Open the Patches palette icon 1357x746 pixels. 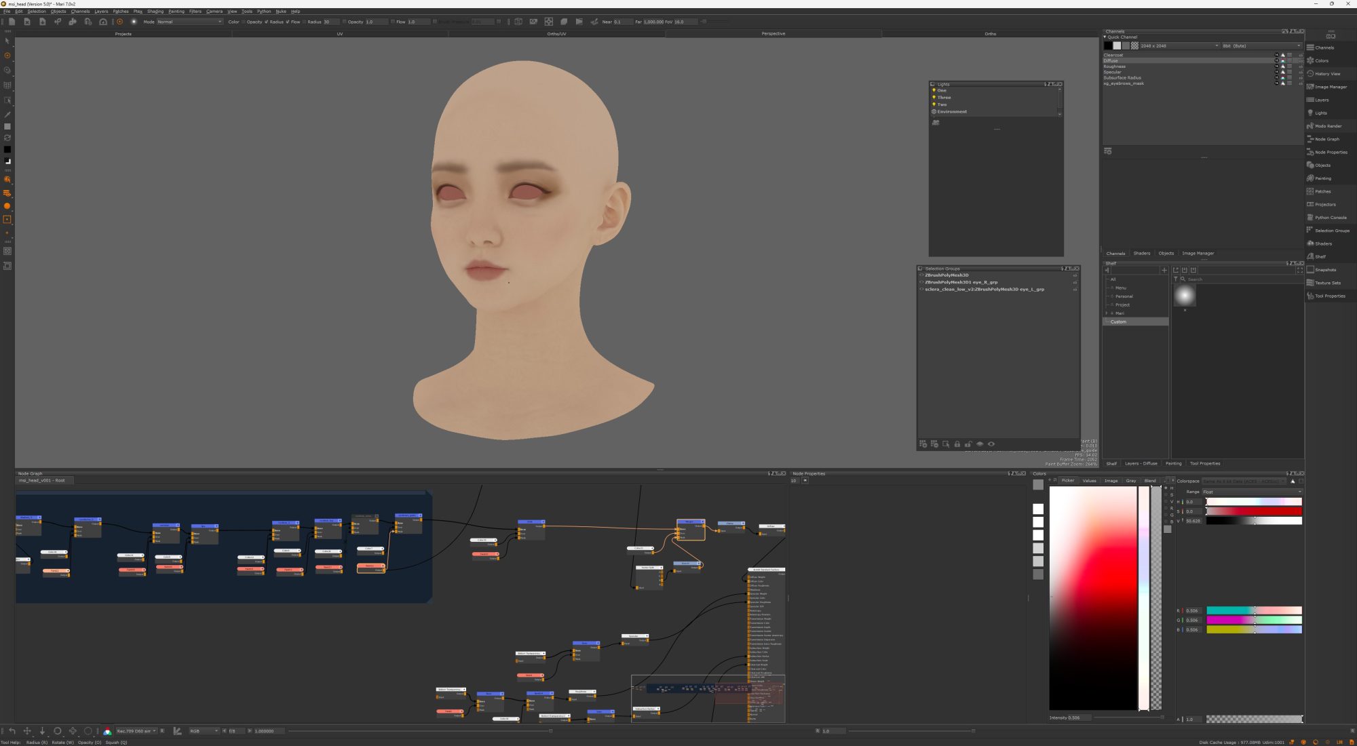pos(1311,191)
